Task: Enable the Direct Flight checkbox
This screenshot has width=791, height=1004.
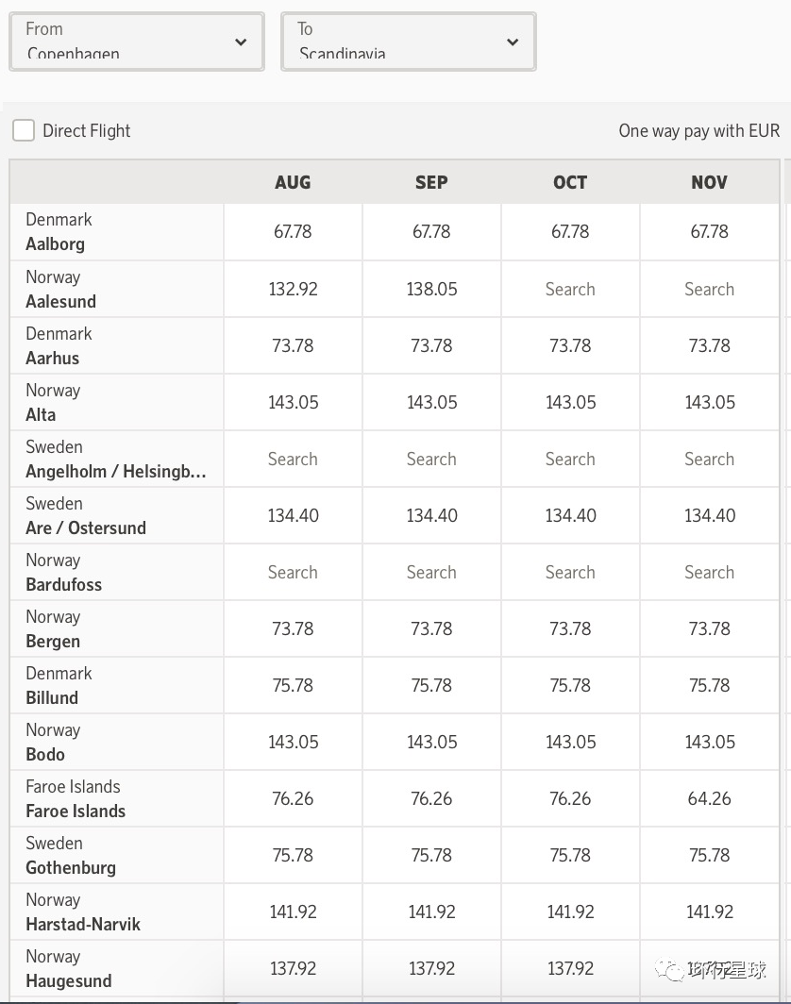Action: coord(24,130)
